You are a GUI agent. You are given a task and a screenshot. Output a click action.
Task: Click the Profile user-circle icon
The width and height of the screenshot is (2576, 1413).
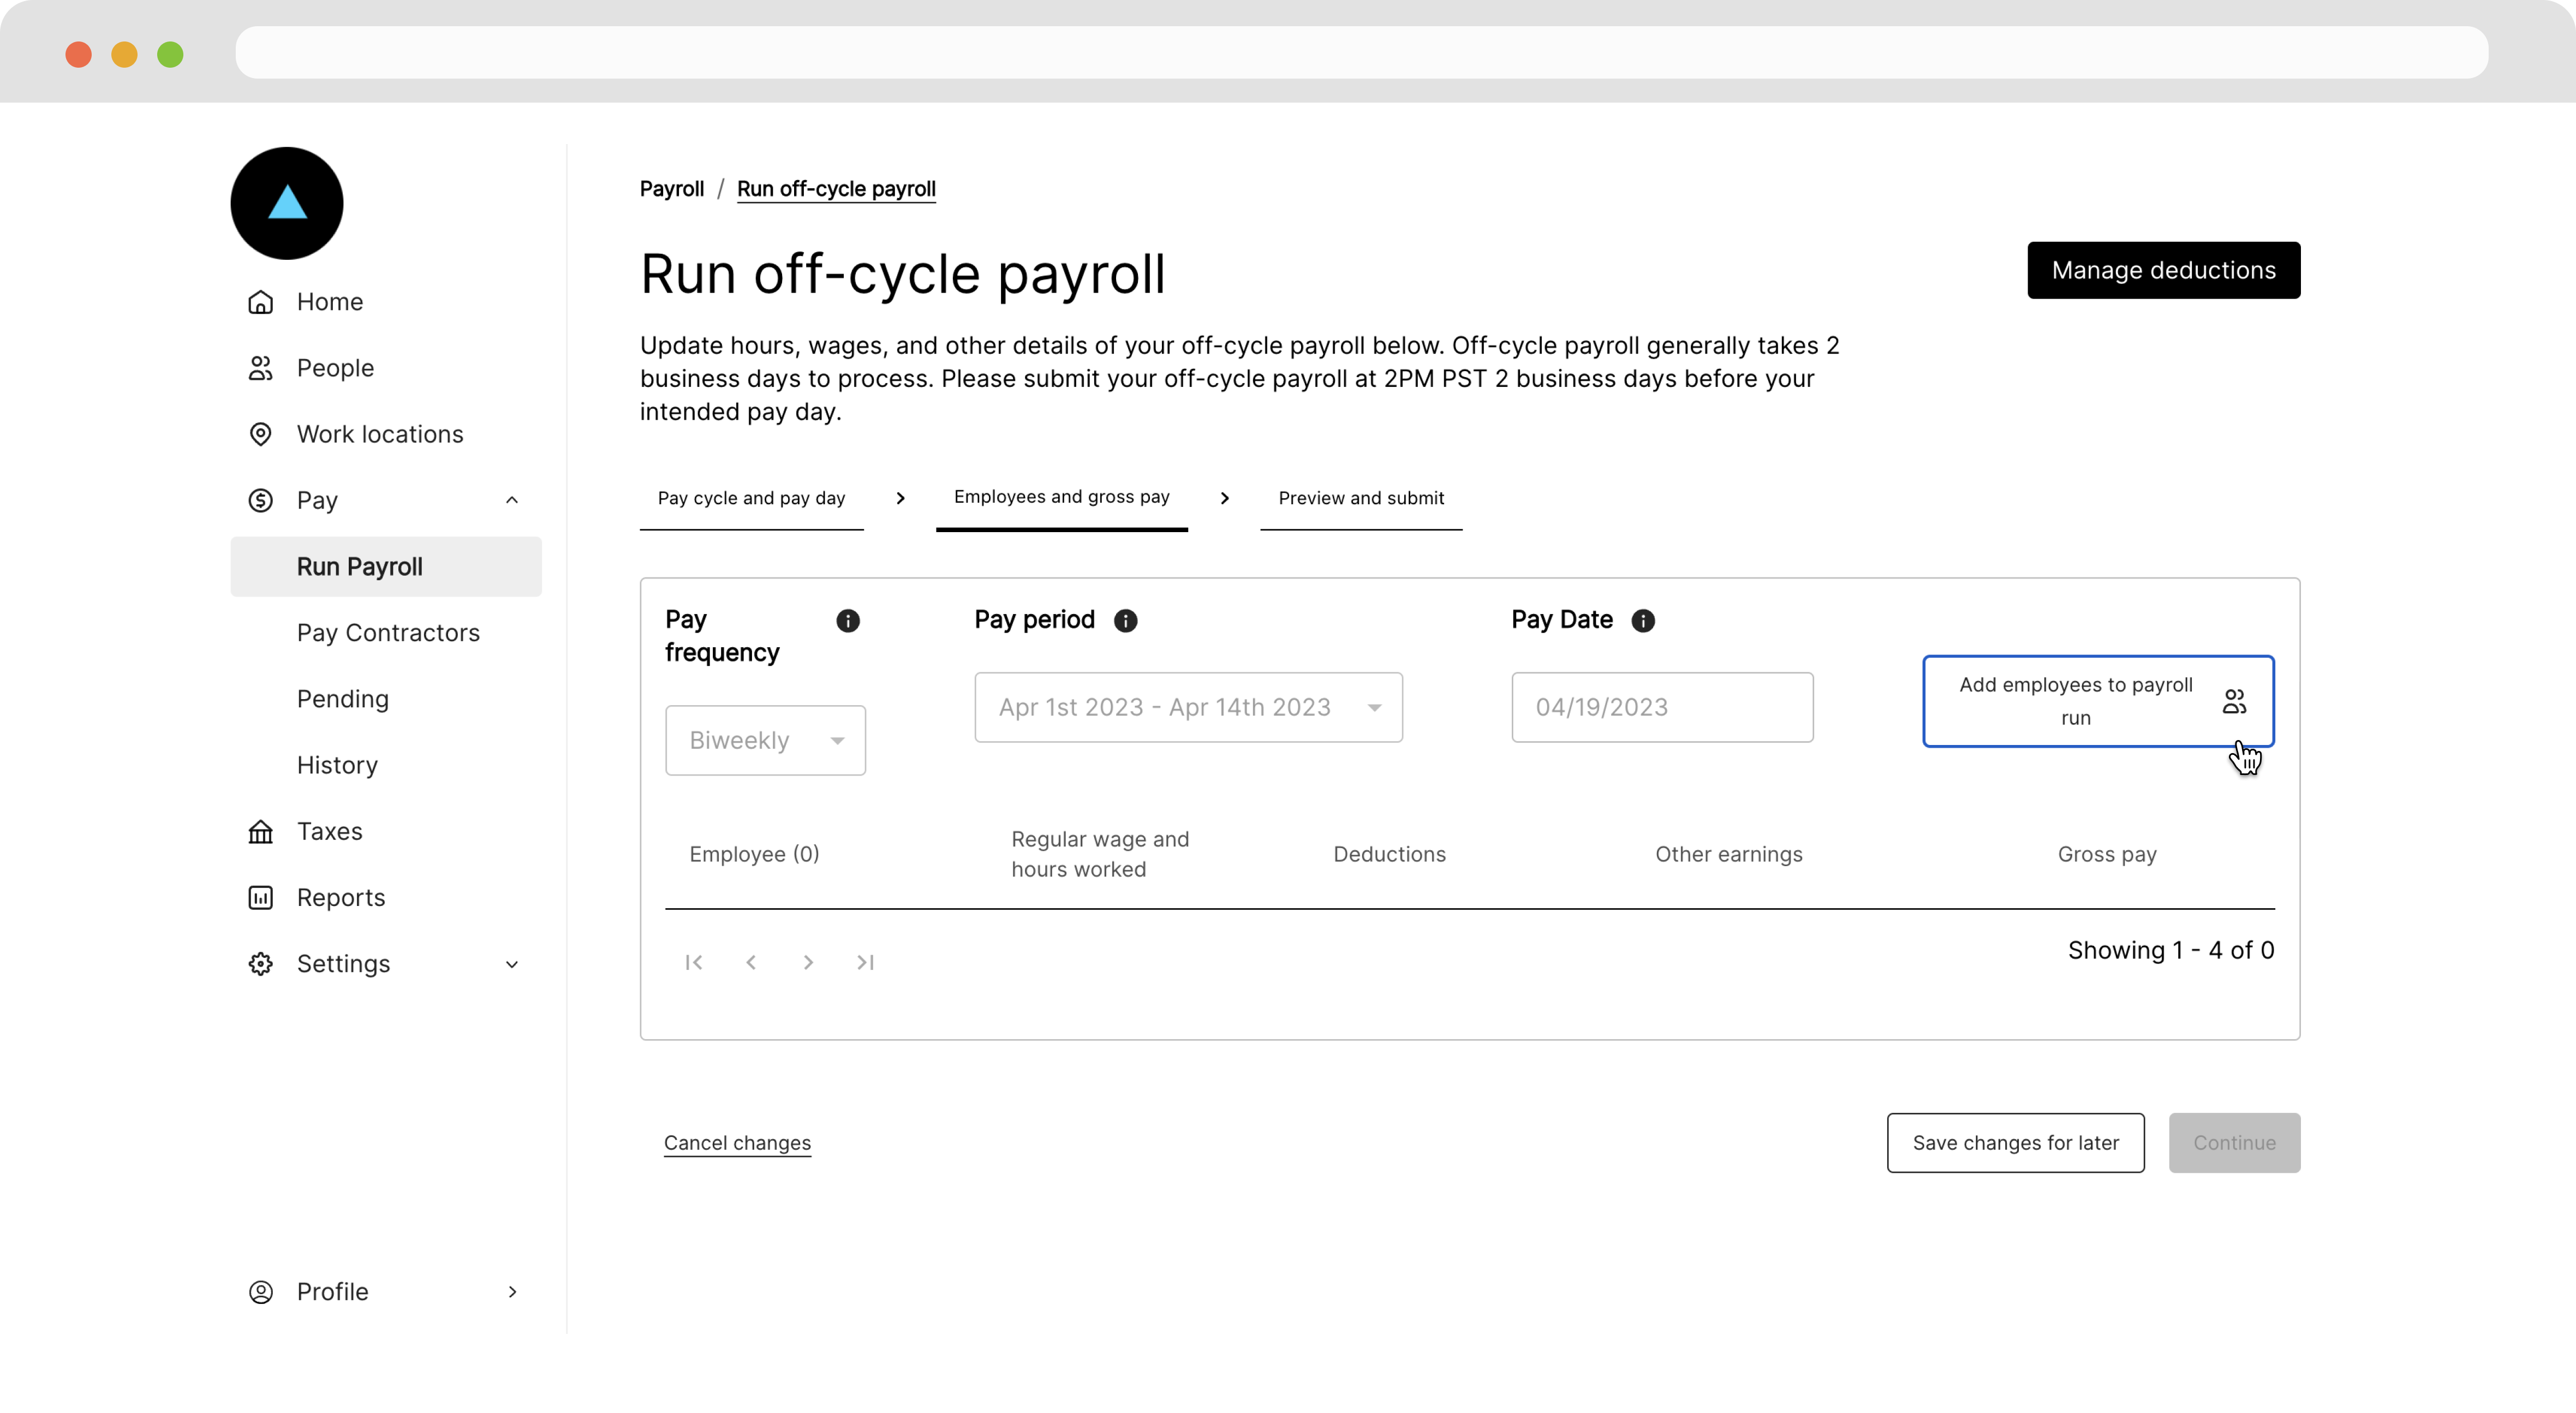coord(260,1291)
